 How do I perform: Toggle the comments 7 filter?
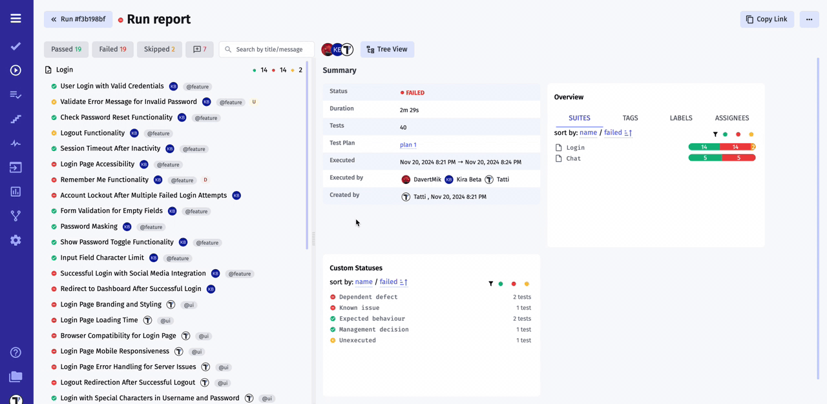point(200,49)
